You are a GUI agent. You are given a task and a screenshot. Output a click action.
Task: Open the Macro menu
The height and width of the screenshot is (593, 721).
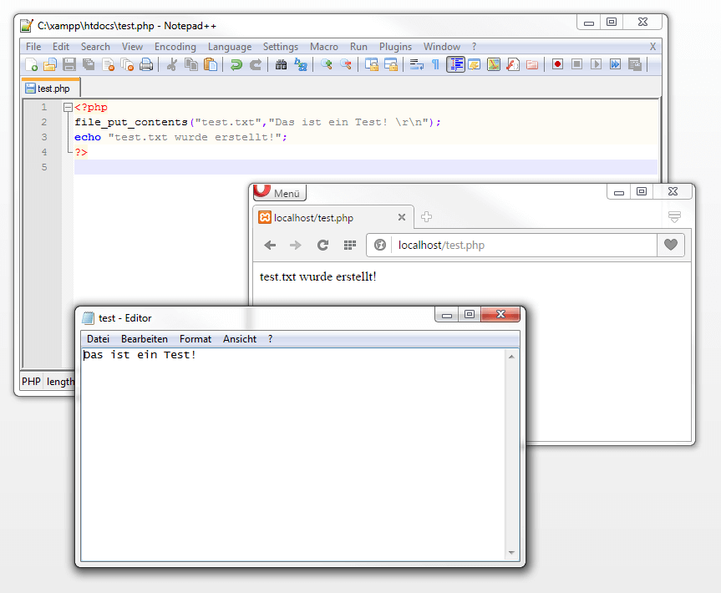(x=324, y=47)
